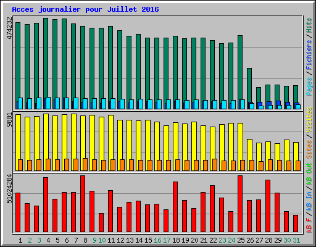Click day label 30 on the x-axis
This screenshot has height=247, width=316.
click(287, 240)
